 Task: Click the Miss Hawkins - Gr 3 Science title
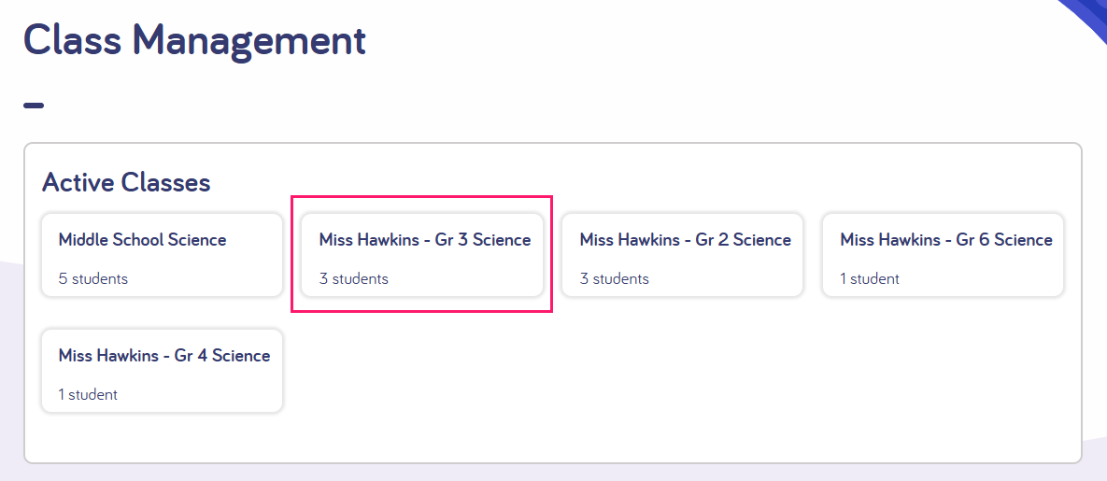425,240
